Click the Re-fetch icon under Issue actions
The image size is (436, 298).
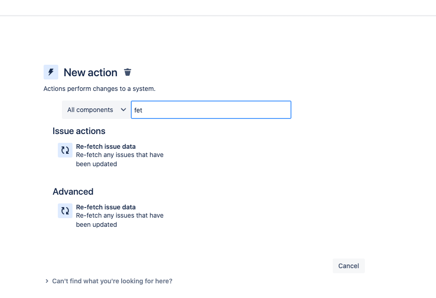(65, 150)
